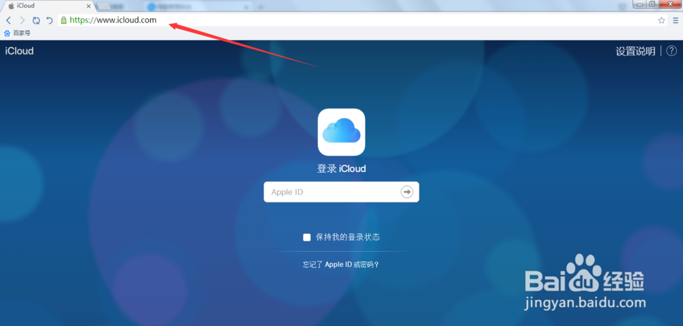Click the green padlock security icon
Screen dimensions: 683x326
point(64,20)
